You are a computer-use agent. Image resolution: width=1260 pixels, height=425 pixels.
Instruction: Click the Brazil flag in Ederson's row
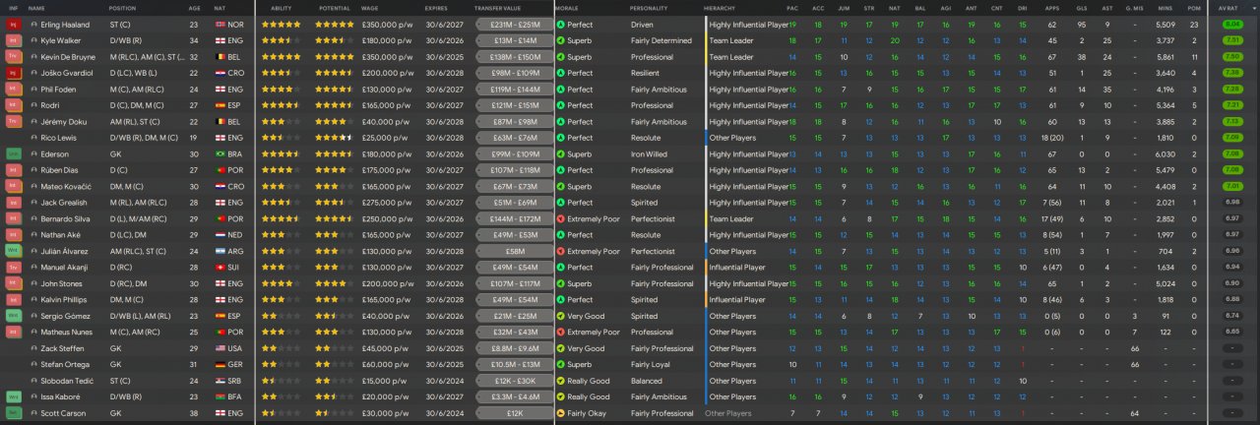coord(220,153)
